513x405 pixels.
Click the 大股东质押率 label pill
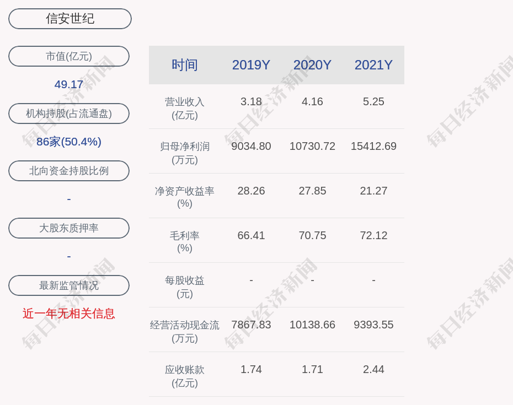pos(69,228)
